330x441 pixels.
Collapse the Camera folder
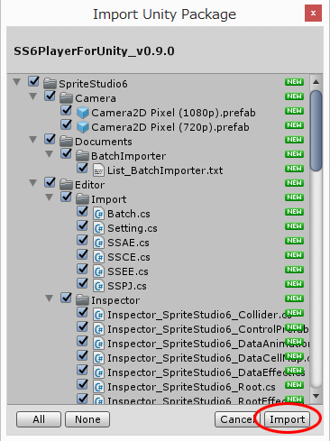tap(33, 96)
